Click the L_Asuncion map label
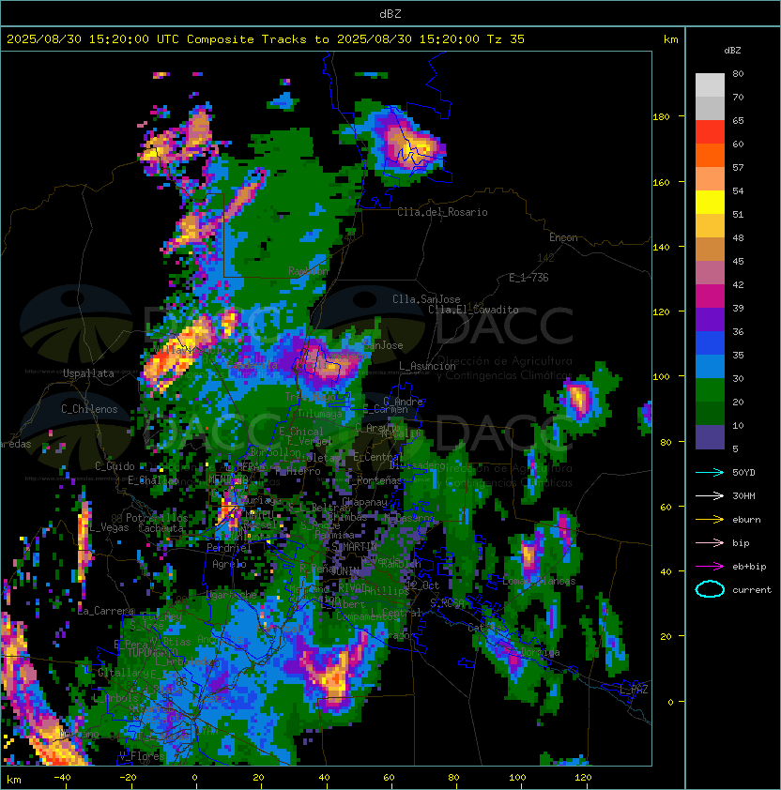Screen dimensions: 781x790 pos(427,366)
